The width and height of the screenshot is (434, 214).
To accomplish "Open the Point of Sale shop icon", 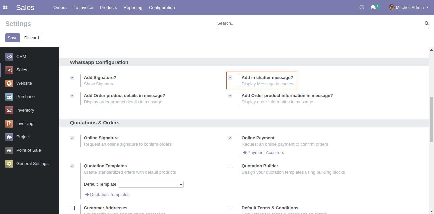I will tap(9, 150).
